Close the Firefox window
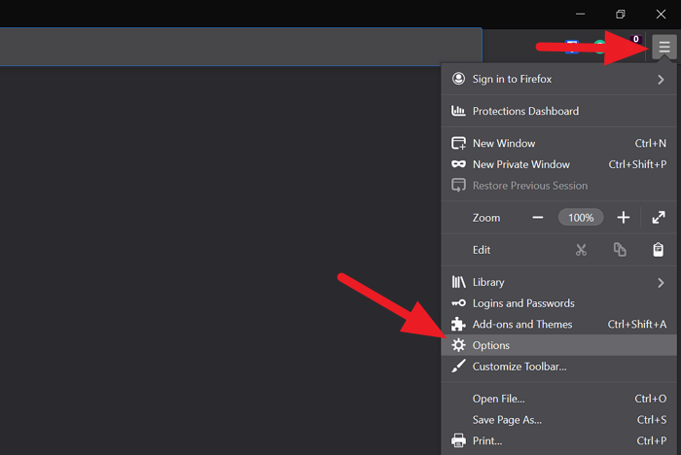Screen dimensions: 681x455 [x=661, y=14]
